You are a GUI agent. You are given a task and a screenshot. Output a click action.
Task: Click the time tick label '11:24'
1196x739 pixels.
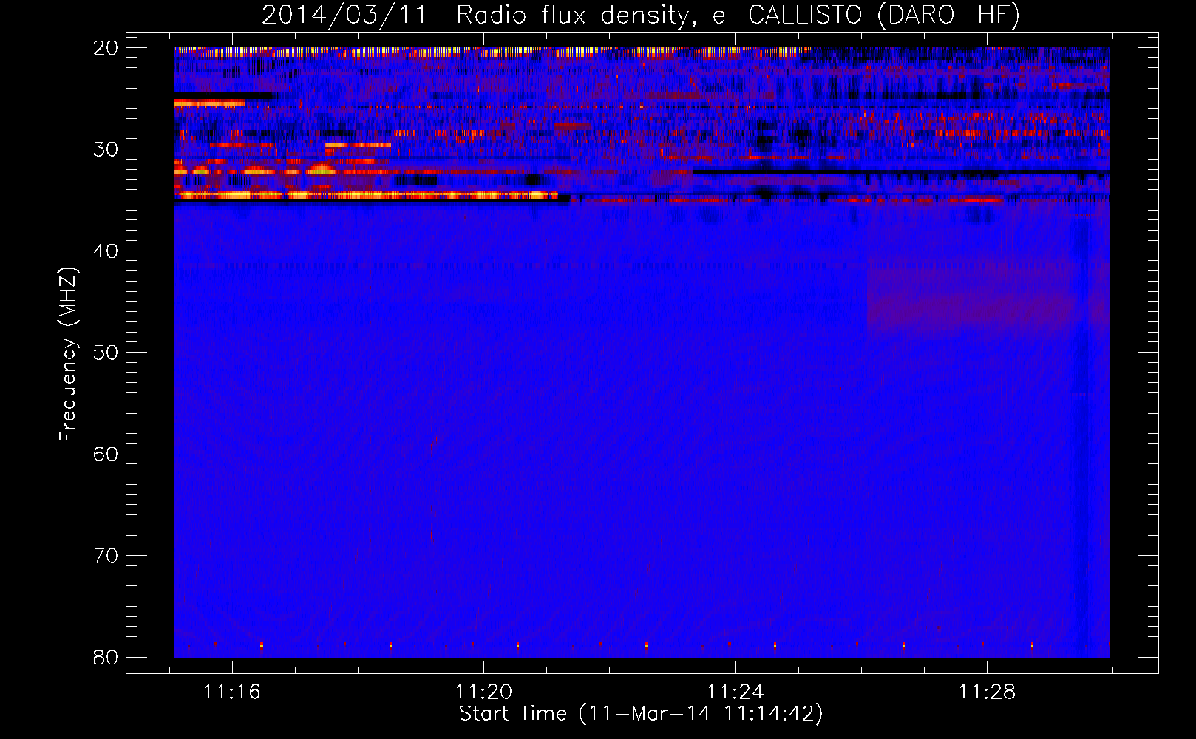point(735,692)
